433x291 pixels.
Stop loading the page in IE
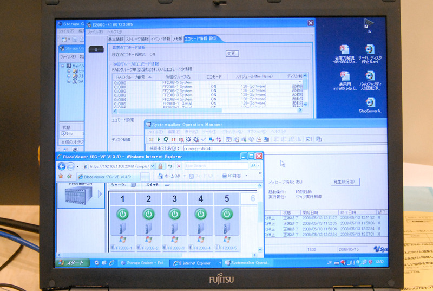(179, 166)
